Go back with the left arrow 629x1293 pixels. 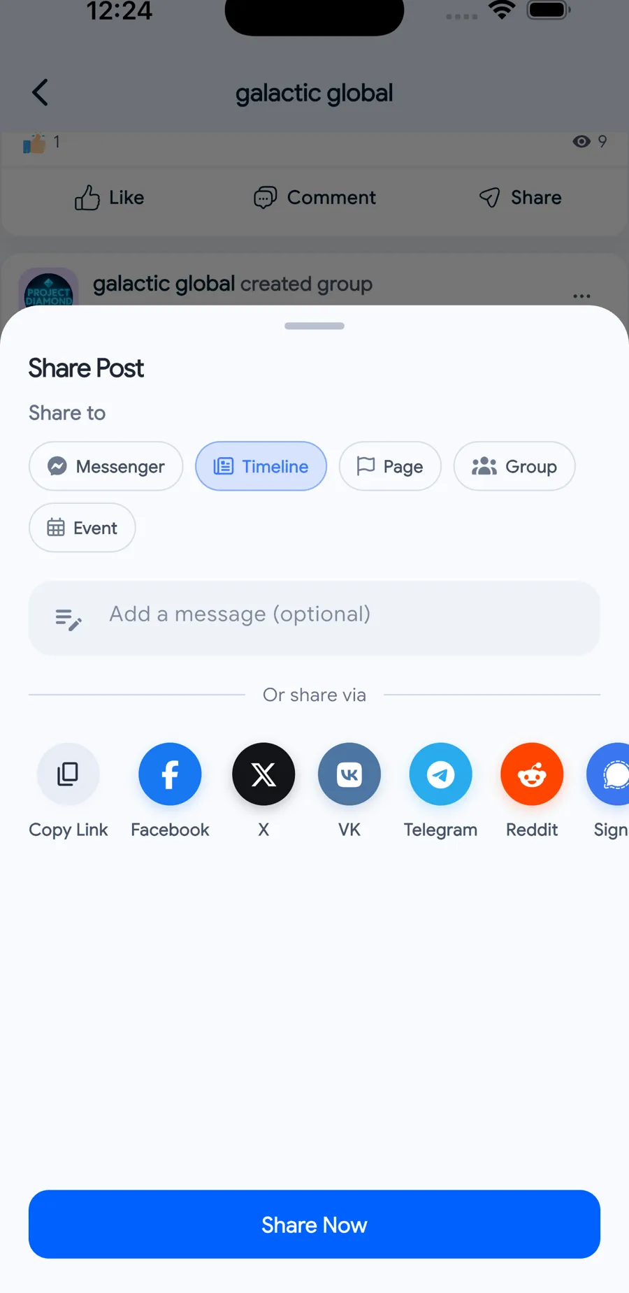[40, 92]
